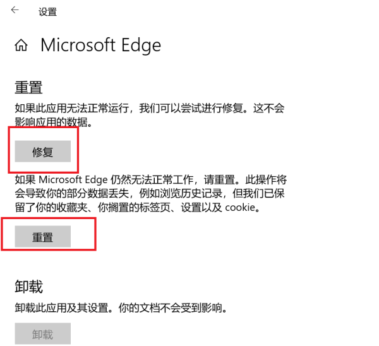Click the 重置 section heading
Viewport: 379px width, 346px height.
[28, 87]
